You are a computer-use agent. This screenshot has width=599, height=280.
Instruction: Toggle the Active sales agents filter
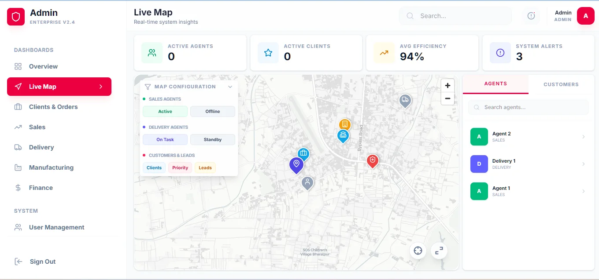[165, 112]
